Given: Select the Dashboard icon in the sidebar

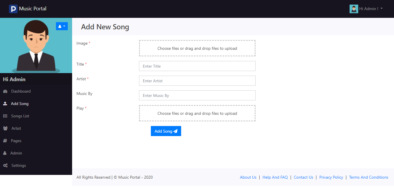Looking at the screenshot, I should pyautogui.click(x=5, y=91).
